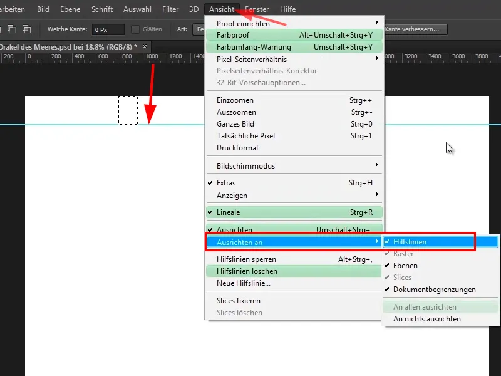501x376 pixels.
Task: Open the Auswahl menu
Action: coord(137,9)
